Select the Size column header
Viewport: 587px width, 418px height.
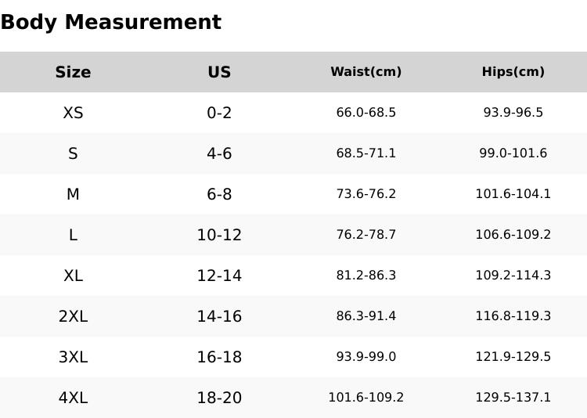click(x=73, y=72)
